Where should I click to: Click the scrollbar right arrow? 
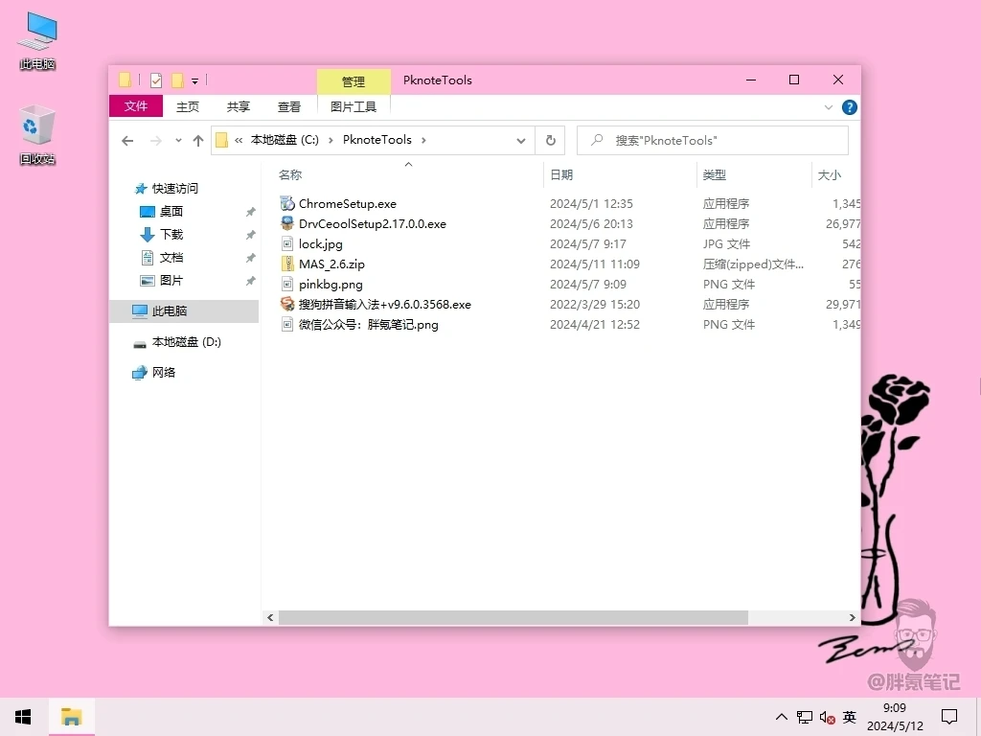tap(852, 618)
